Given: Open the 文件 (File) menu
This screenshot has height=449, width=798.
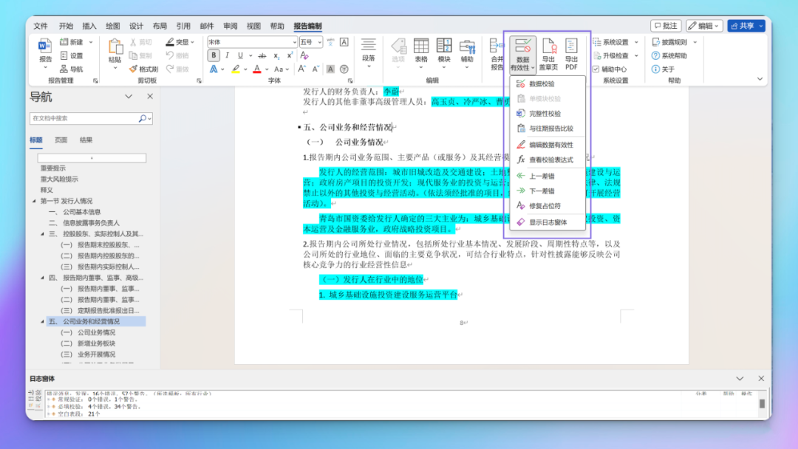Looking at the screenshot, I should coord(41,26).
